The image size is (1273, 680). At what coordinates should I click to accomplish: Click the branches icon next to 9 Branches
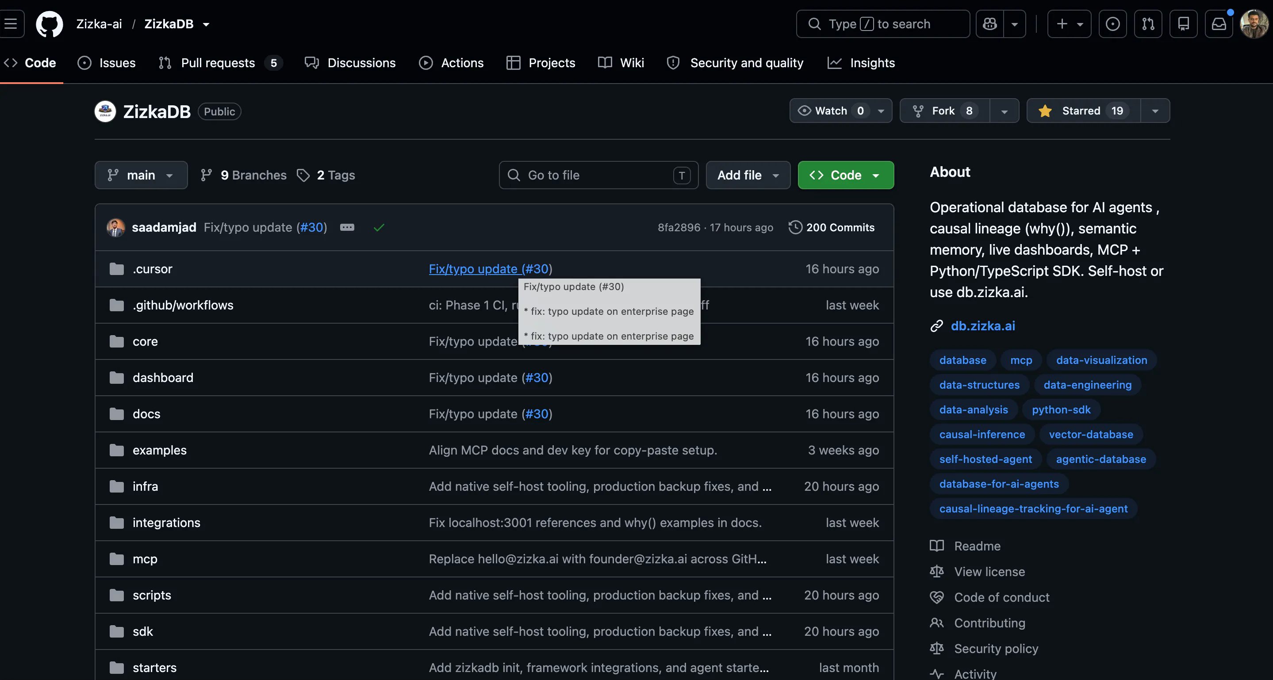tap(206, 175)
